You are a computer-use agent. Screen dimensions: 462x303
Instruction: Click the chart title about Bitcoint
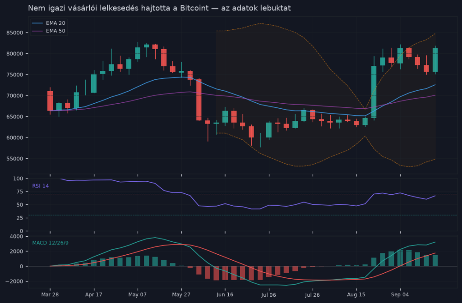tap(159, 8)
